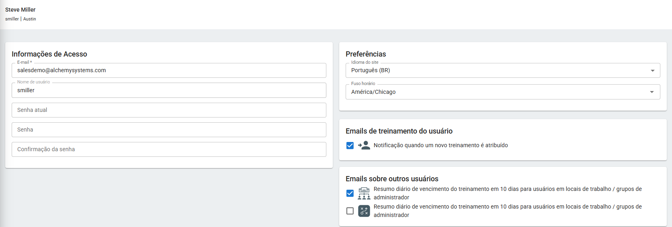Expand the Idioma do site dropdown arrow
The width and height of the screenshot is (672, 227).
tap(652, 71)
